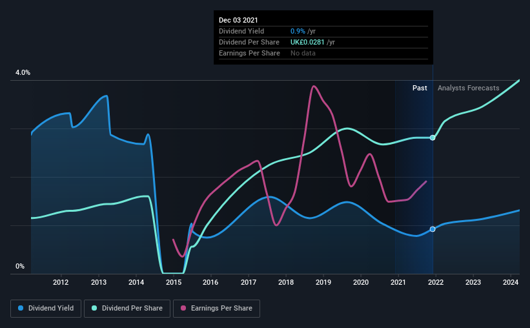Click the tooltip's Dividend Per Share row label

[249, 42]
